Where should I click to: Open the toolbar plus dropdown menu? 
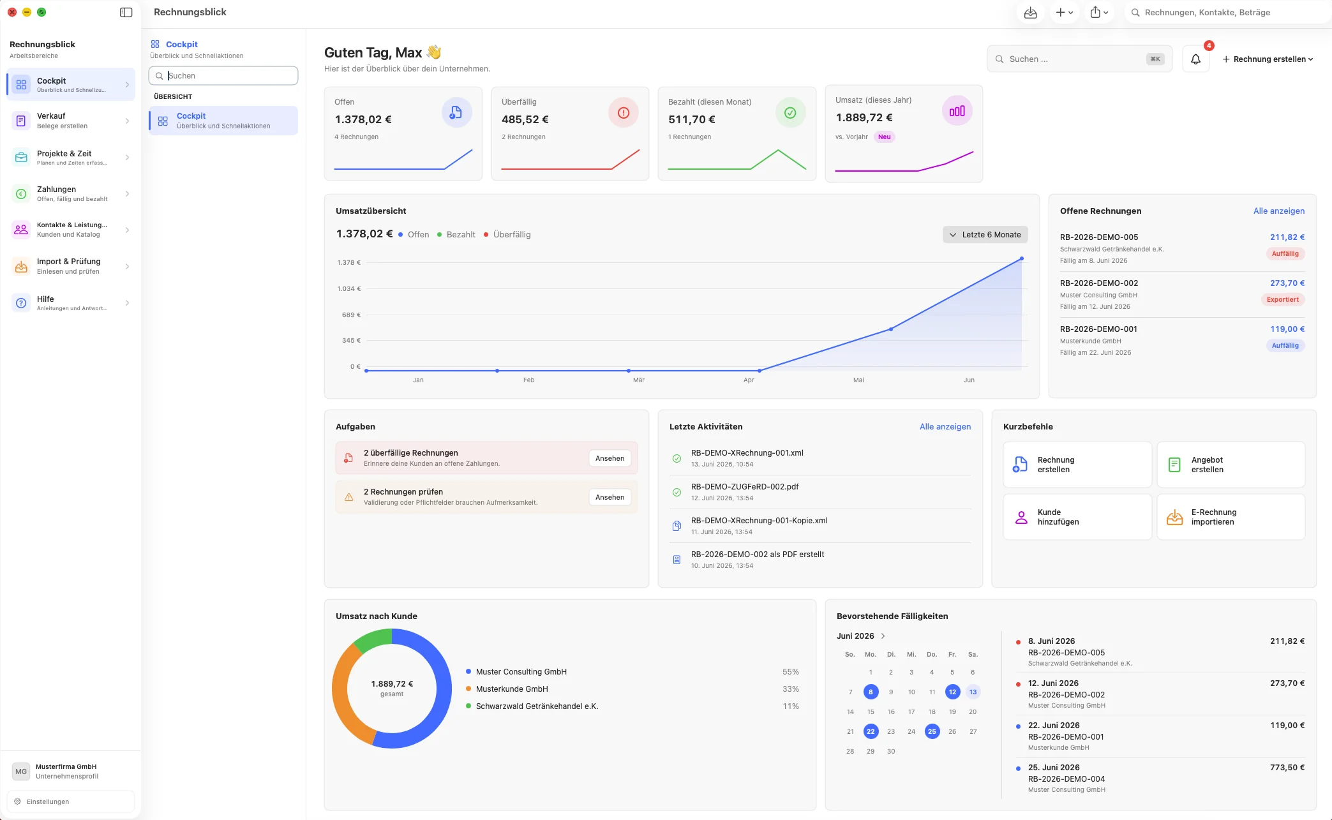click(1064, 13)
